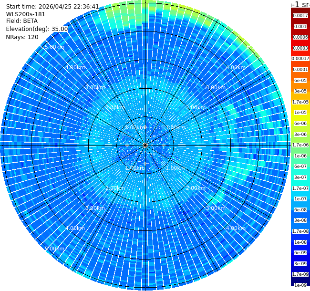Pick the 1e-07 cyan colorbar level
Screen dimensions: 310x291
pos(300,199)
